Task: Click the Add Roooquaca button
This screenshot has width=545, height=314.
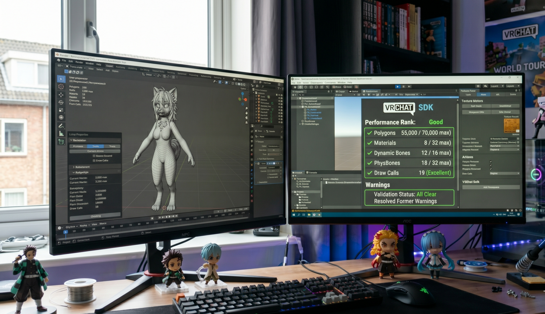Action: pyautogui.click(x=491, y=187)
